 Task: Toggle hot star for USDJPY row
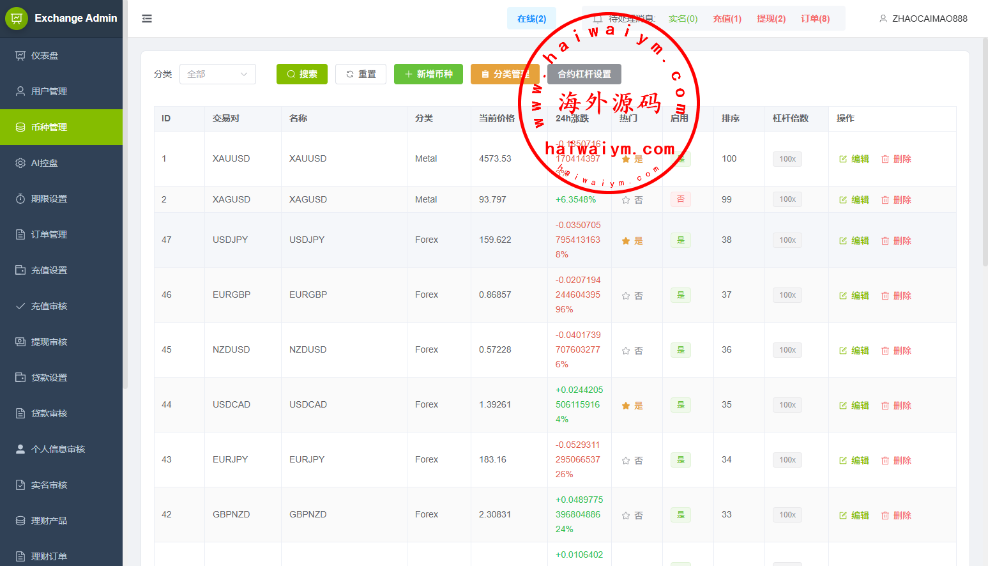click(626, 241)
